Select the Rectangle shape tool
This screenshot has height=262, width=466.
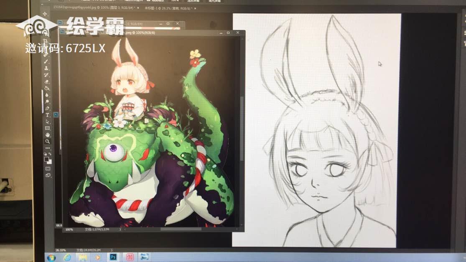[47, 128]
